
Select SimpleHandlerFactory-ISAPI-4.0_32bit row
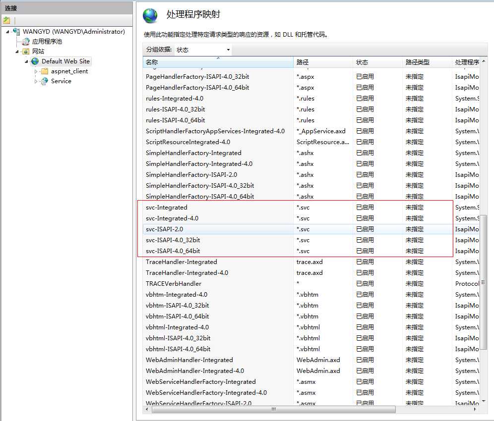tap(311, 186)
